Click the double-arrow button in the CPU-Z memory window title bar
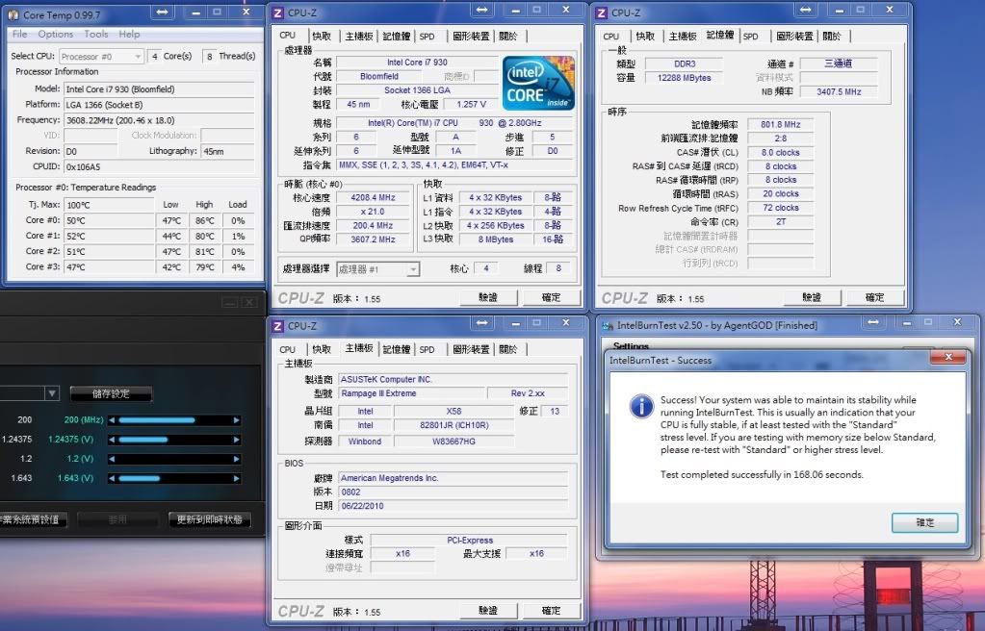The image size is (985, 631). point(805,10)
